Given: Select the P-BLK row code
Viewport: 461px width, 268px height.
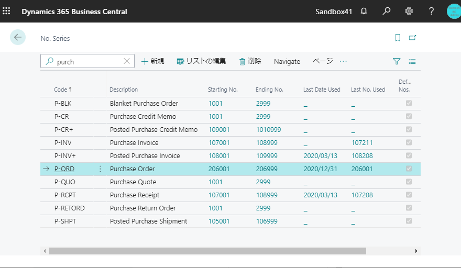Looking at the screenshot, I should (63, 104).
